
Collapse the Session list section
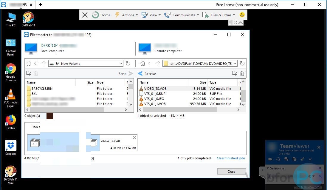click(x=268, y=168)
